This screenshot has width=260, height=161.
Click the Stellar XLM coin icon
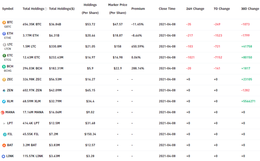tap(4, 101)
